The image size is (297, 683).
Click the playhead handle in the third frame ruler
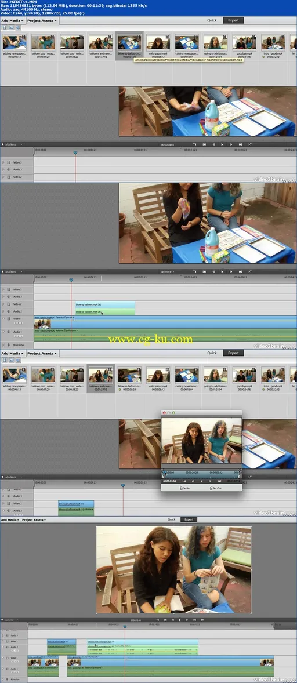coord(123,485)
